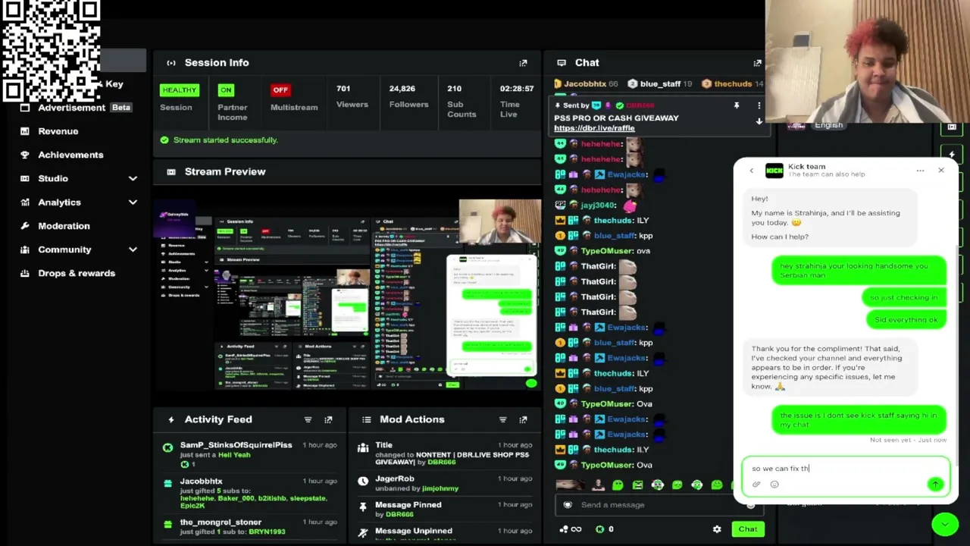Minimize support launcher green bubble
The height and width of the screenshot is (546, 970).
[x=944, y=524]
